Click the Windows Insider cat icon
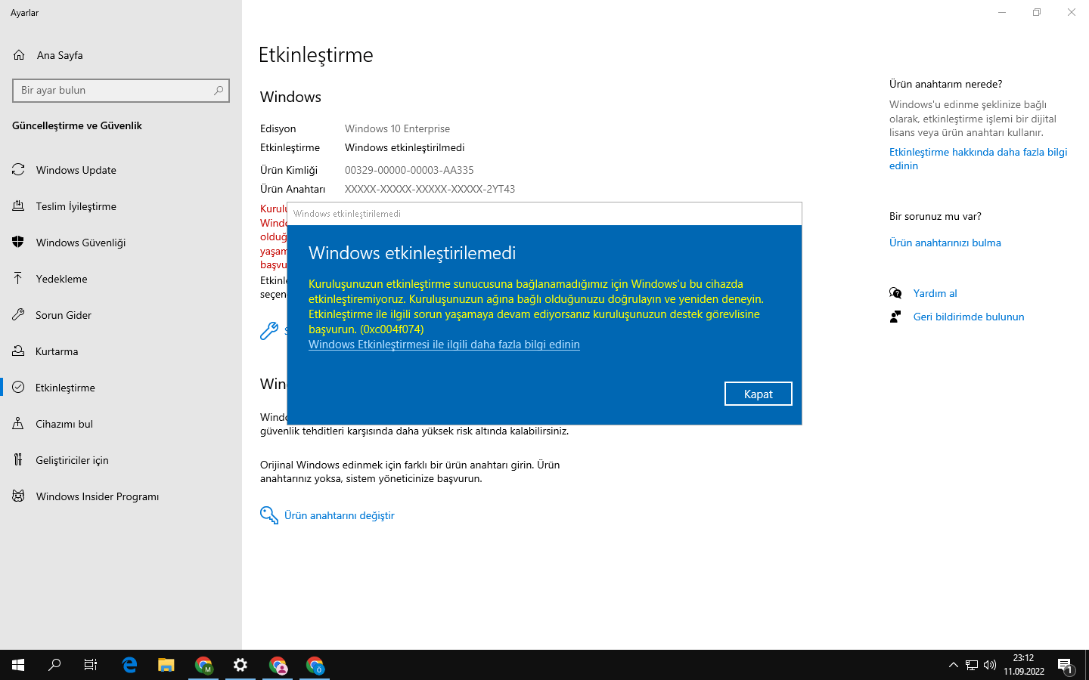 (x=18, y=496)
